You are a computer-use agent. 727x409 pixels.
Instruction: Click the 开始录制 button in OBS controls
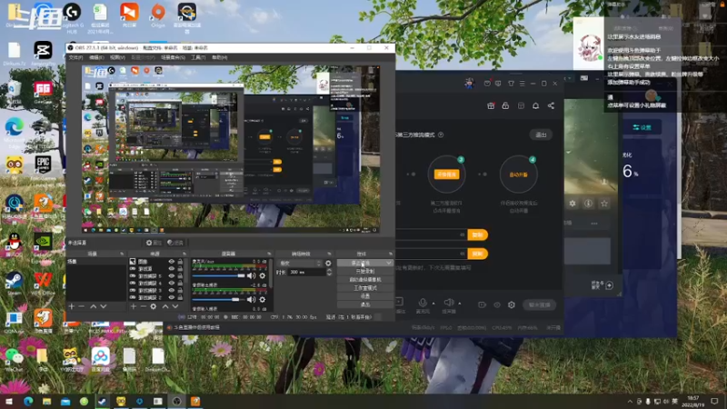(x=365, y=271)
